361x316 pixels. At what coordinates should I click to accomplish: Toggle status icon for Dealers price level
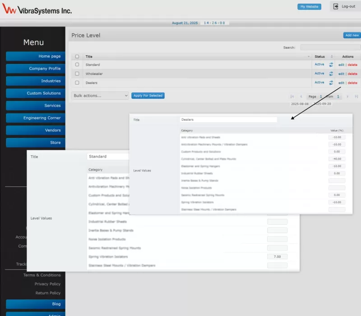click(x=331, y=83)
